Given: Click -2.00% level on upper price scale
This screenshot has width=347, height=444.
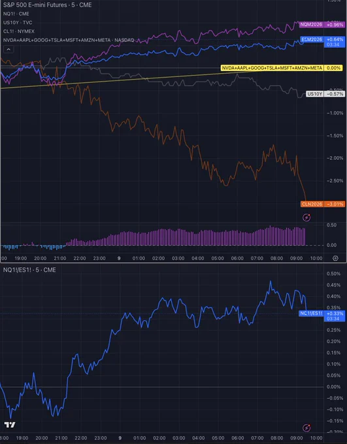Looking at the screenshot, I should [x=335, y=158].
